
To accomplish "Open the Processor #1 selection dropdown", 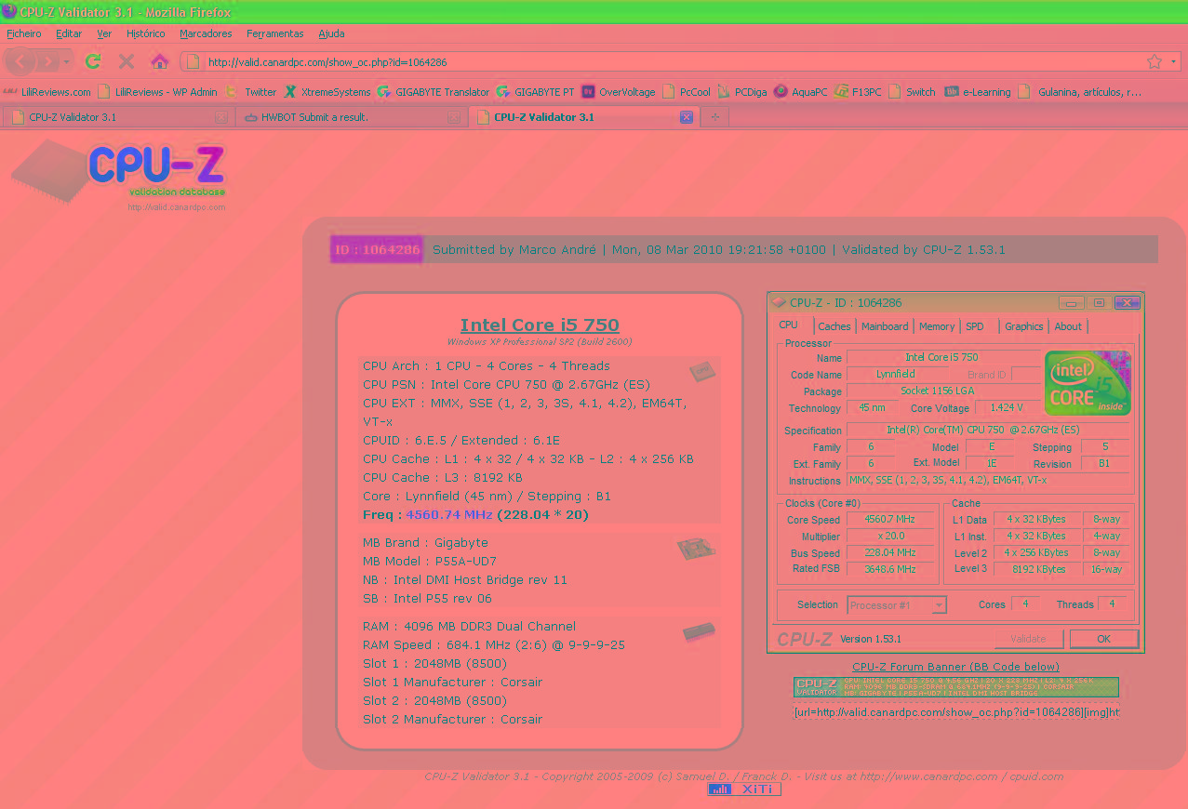I will (897, 605).
